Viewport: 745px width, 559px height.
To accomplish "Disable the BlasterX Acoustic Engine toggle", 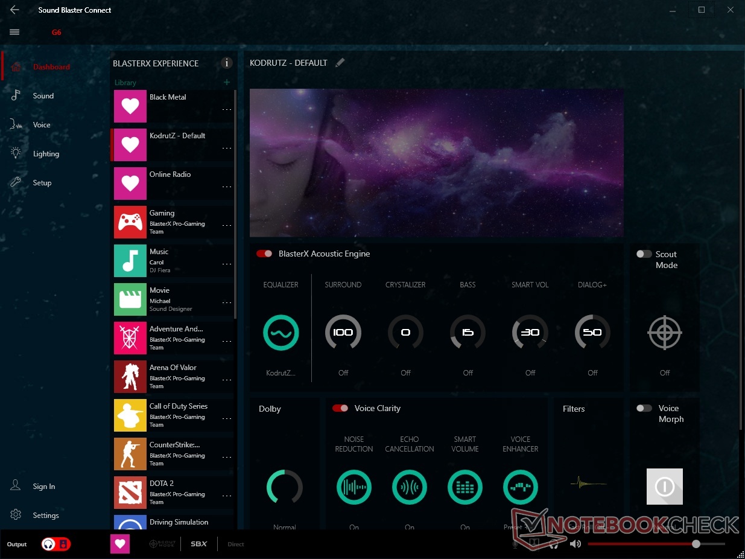I will point(264,254).
